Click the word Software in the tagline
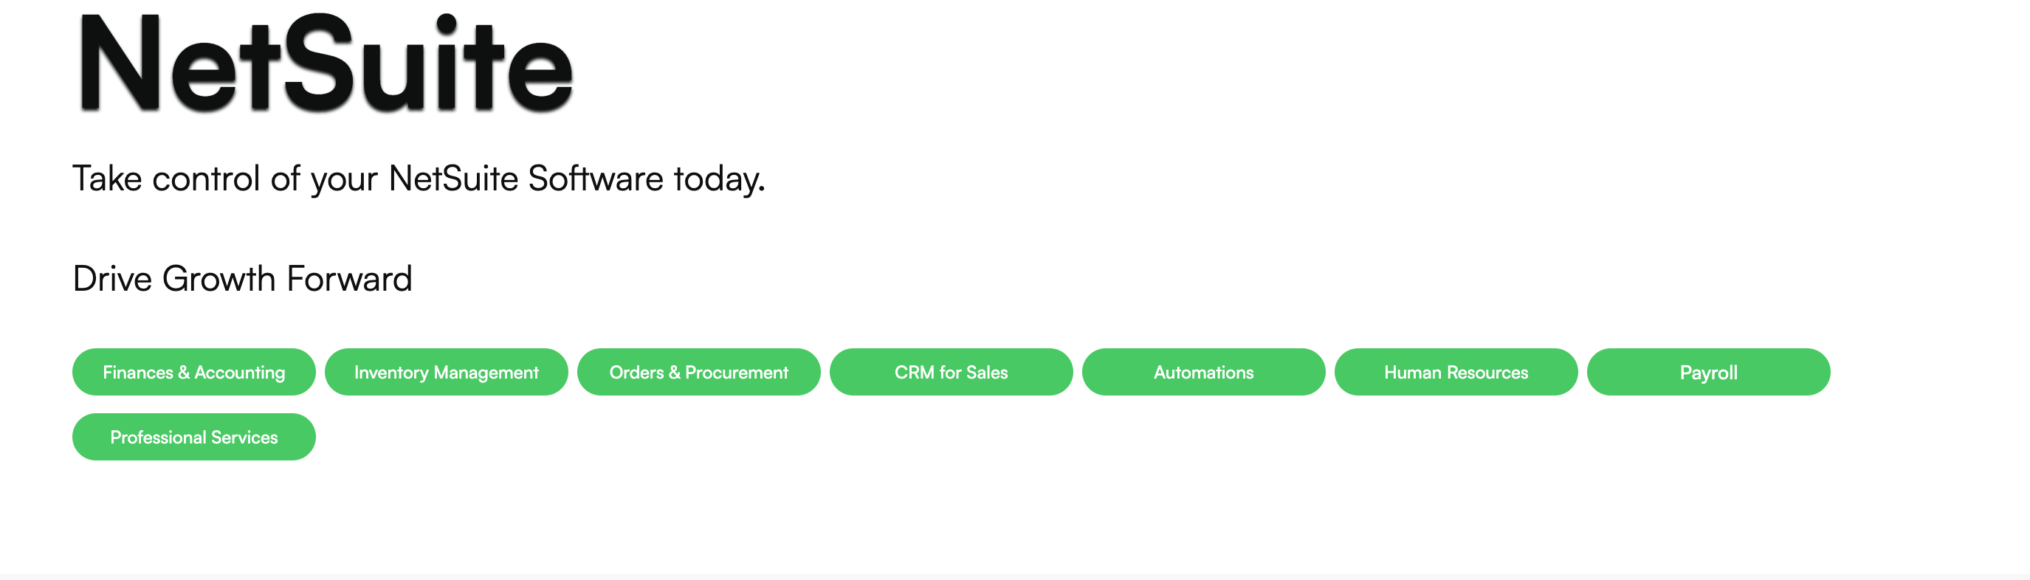 coord(596,178)
